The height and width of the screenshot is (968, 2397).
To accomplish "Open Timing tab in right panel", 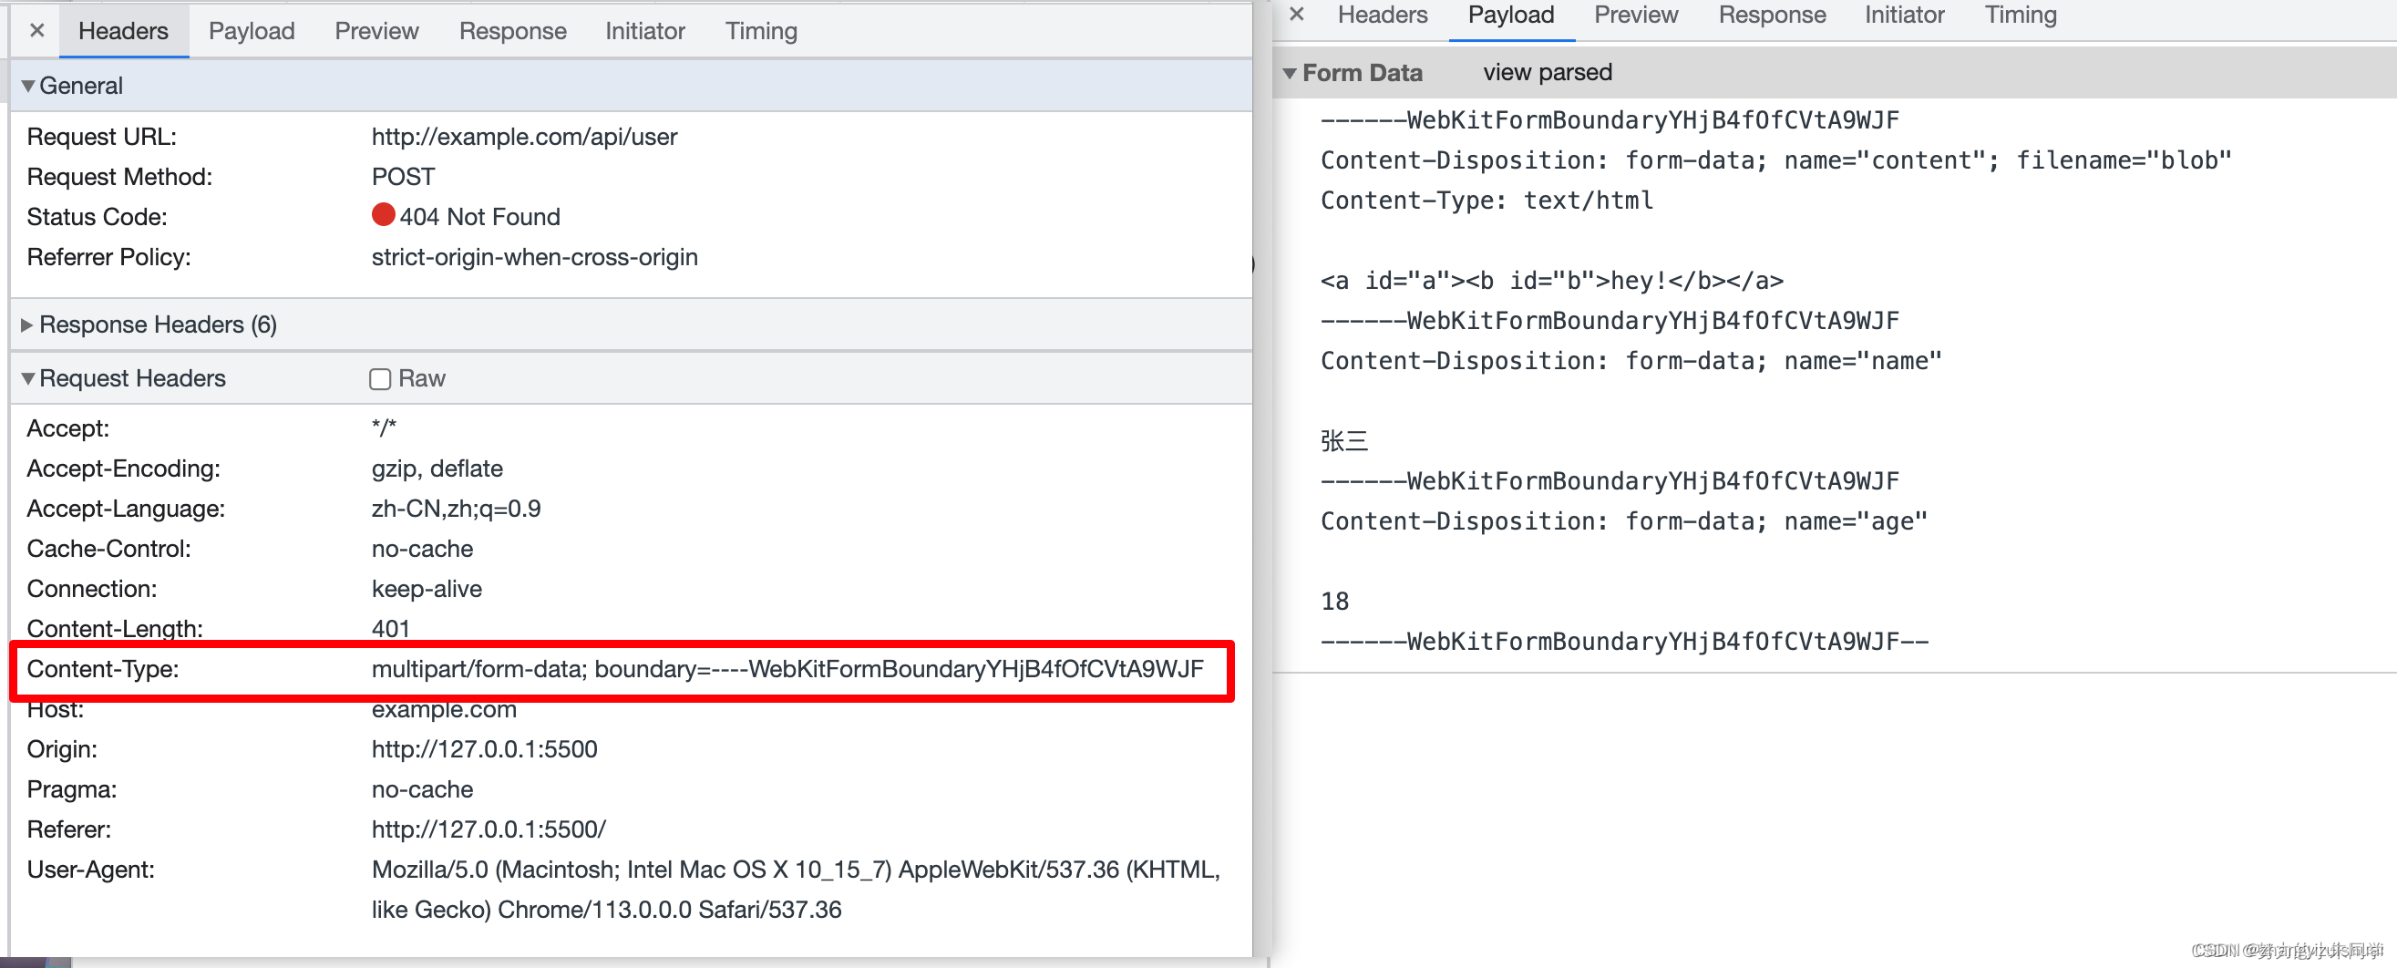I will [x=2021, y=15].
